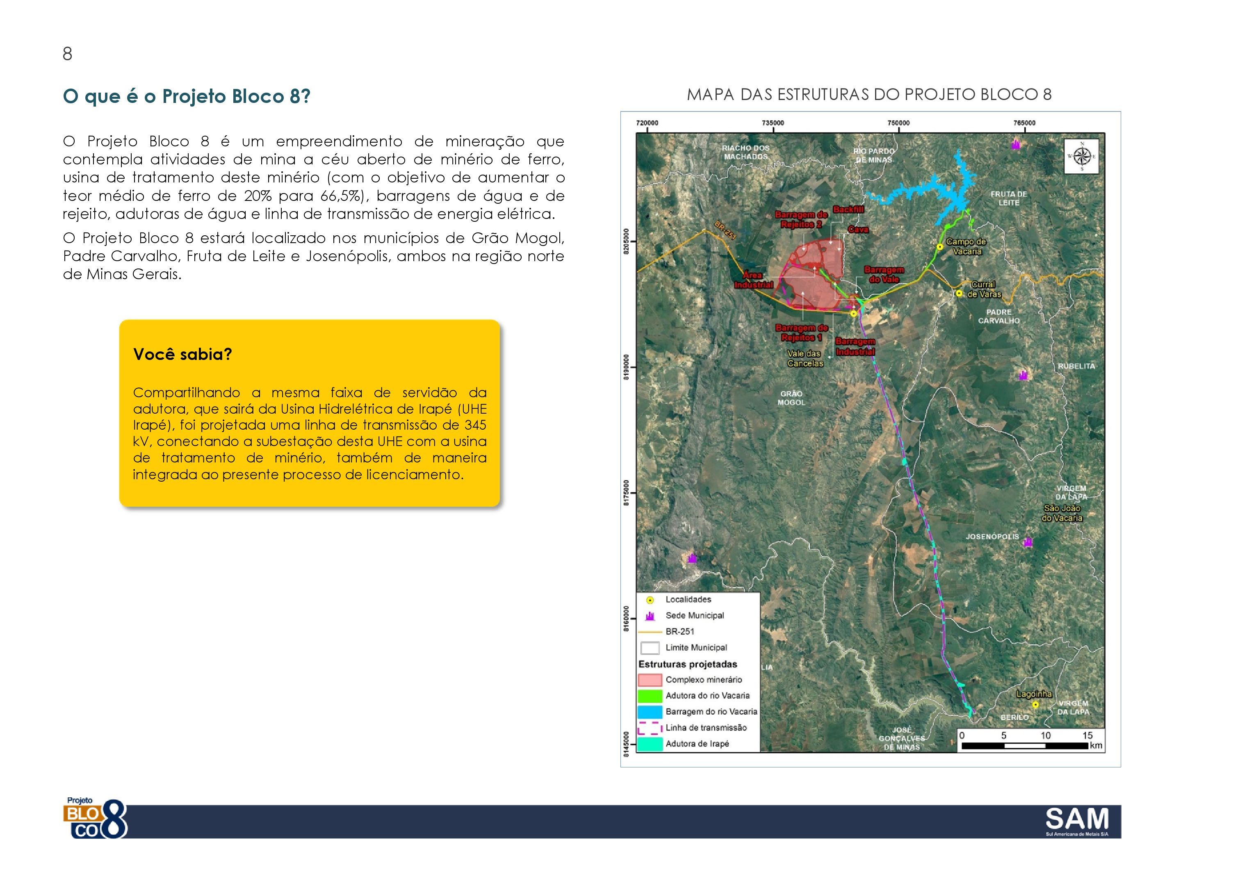The width and height of the screenshot is (1247, 881).
Task: Click the Adutora de Irapé cyan swatch
Action: [650, 744]
